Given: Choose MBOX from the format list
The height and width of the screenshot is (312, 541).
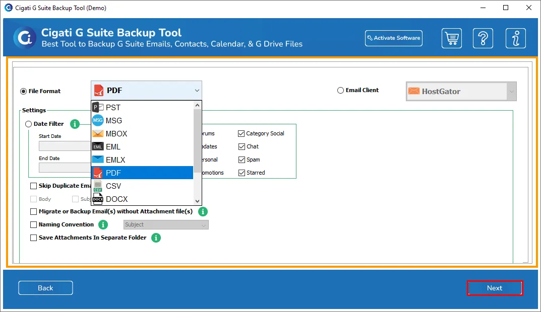Looking at the screenshot, I should pyautogui.click(x=142, y=134).
